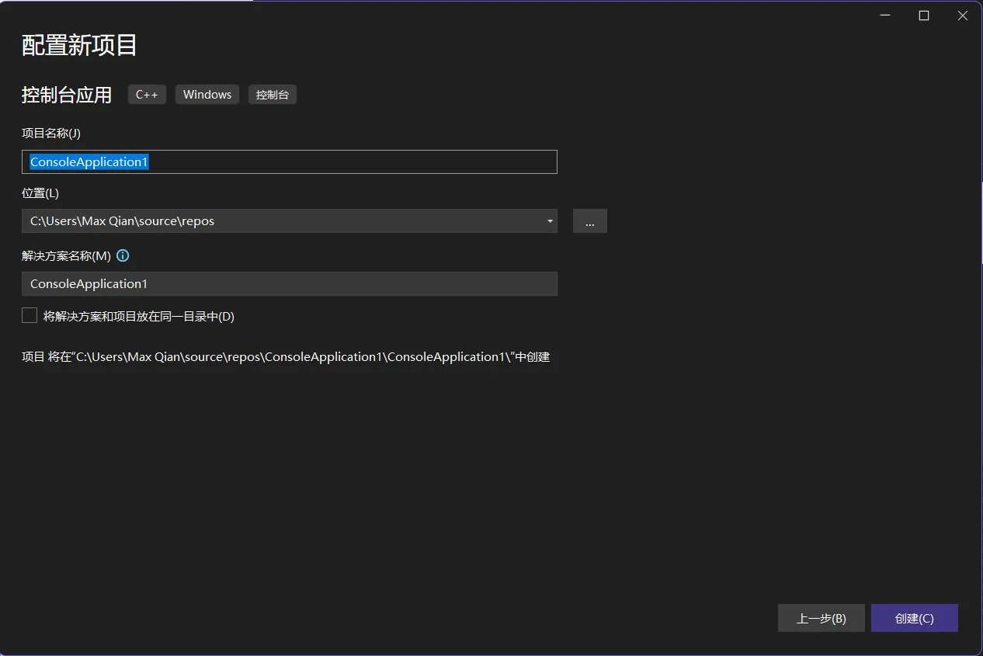Expand the 位置 dropdown arrow
Screen dimensions: 983x656
(x=550, y=221)
